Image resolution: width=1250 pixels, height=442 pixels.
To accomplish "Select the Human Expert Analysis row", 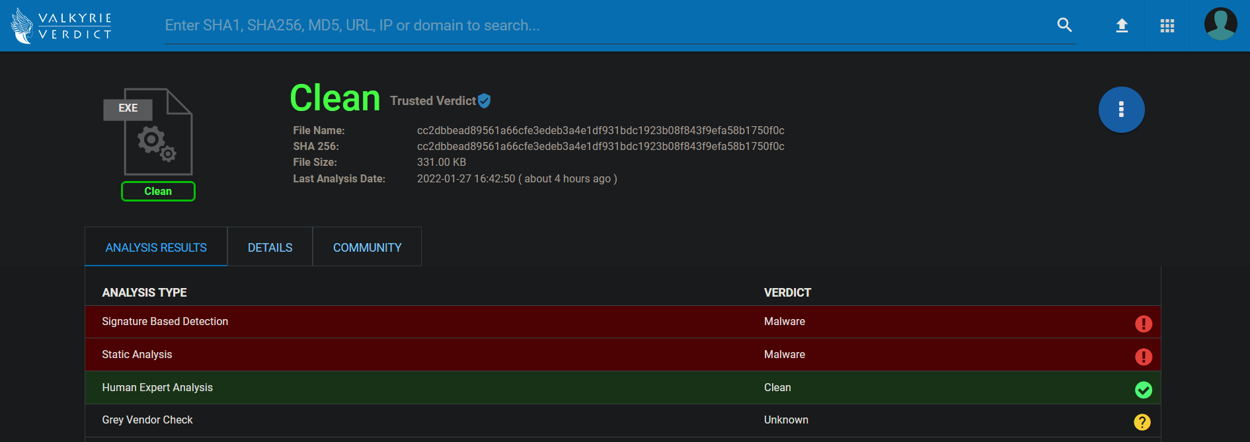I will click(x=623, y=387).
